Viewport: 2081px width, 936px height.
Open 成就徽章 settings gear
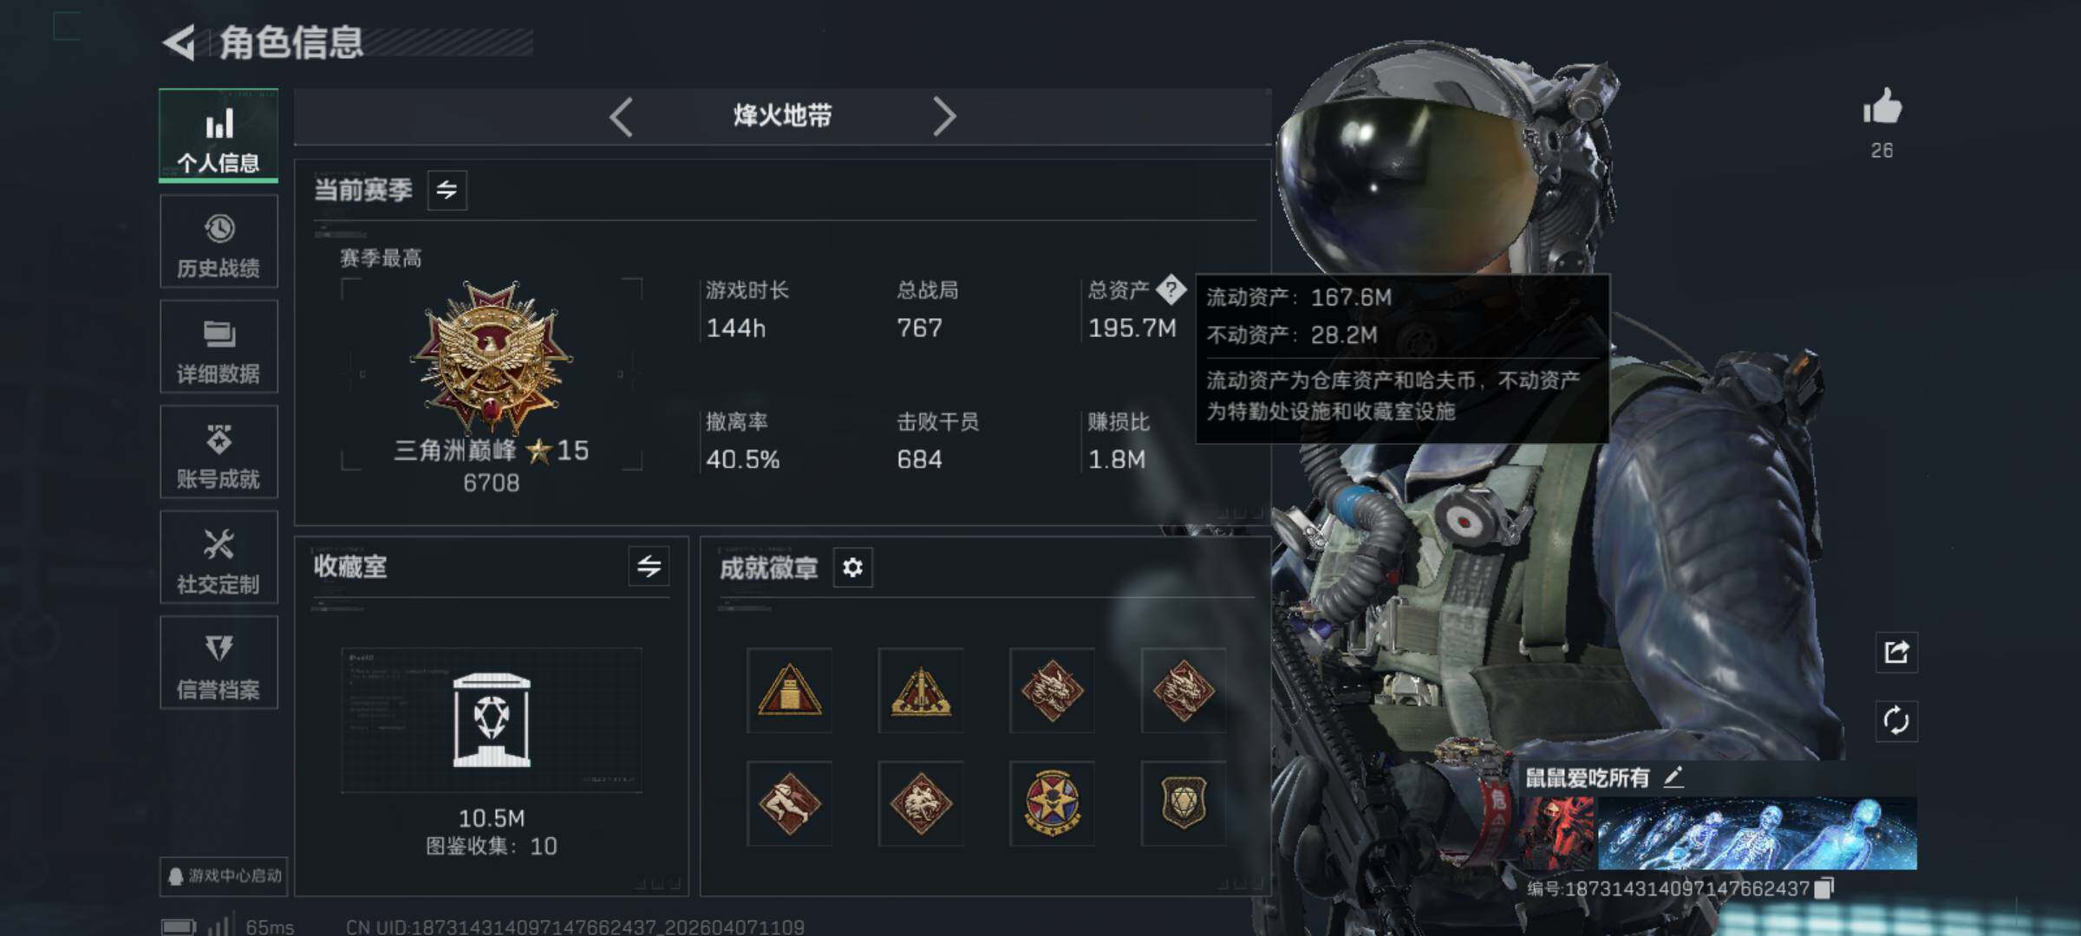[852, 568]
